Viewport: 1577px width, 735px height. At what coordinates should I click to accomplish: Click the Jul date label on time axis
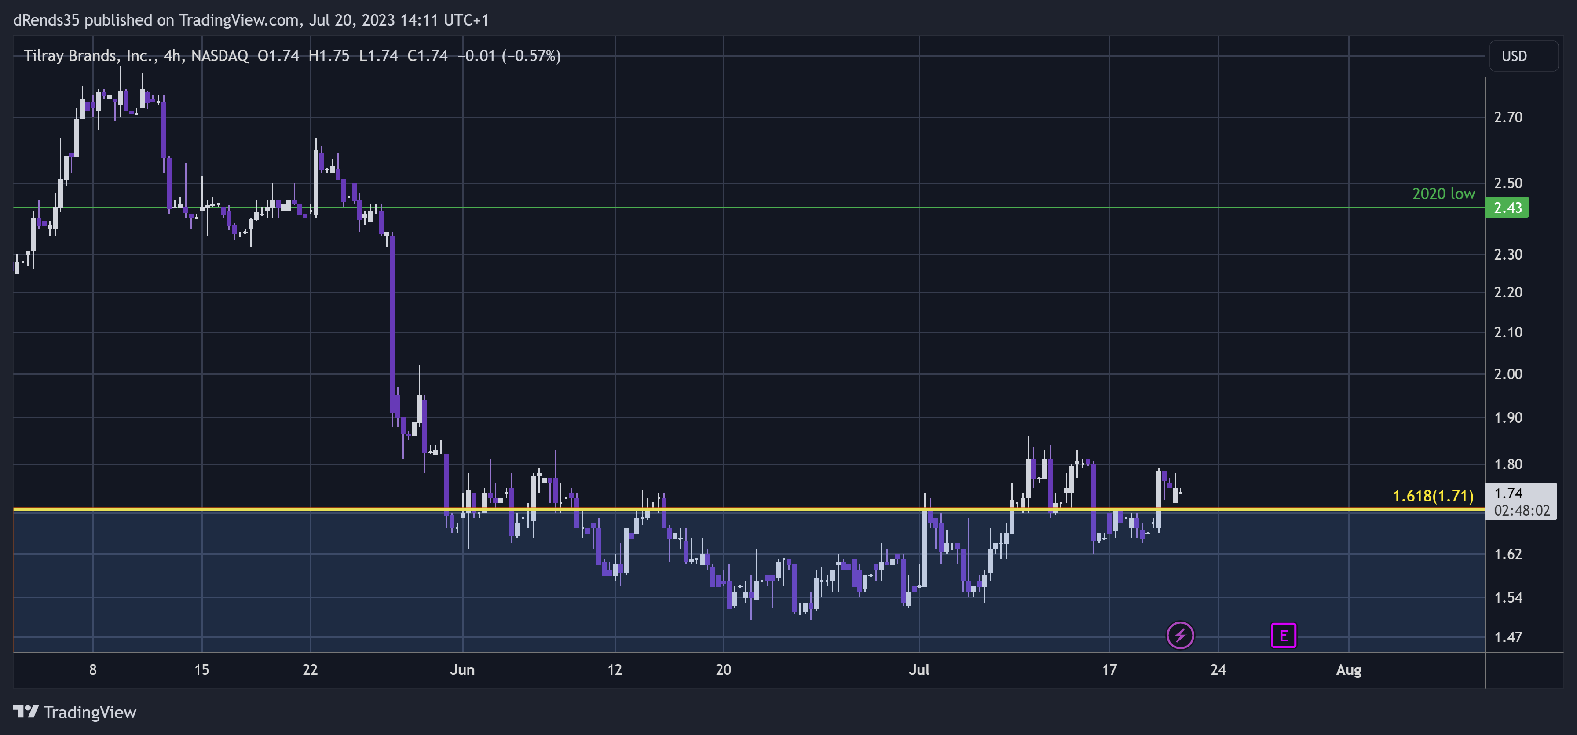(919, 670)
